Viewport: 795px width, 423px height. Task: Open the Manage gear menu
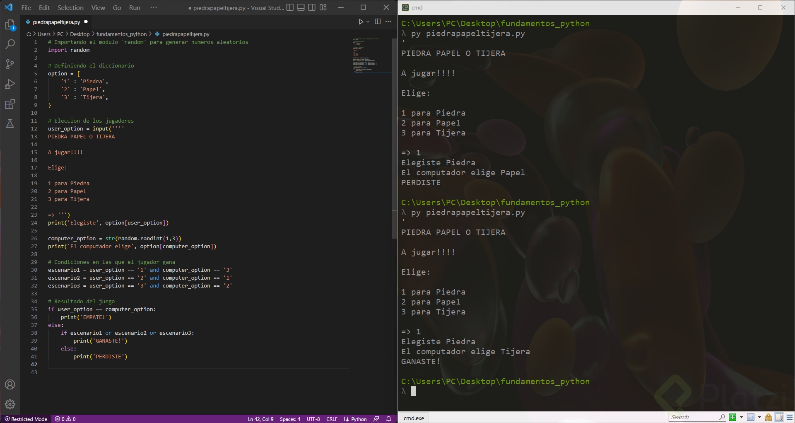pyautogui.click(x=10, y=404)
